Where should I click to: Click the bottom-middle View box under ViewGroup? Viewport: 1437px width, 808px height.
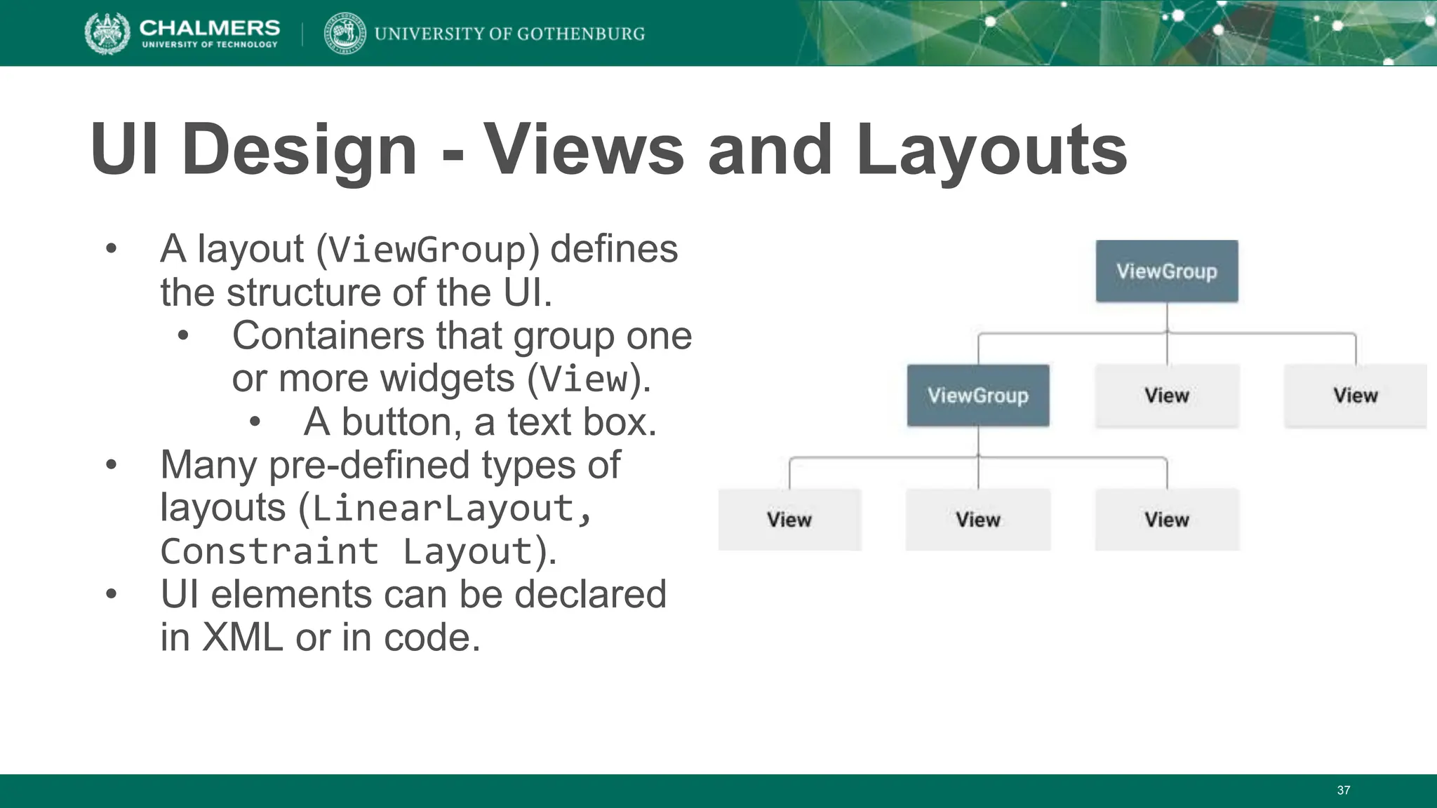tap(978, 520)
